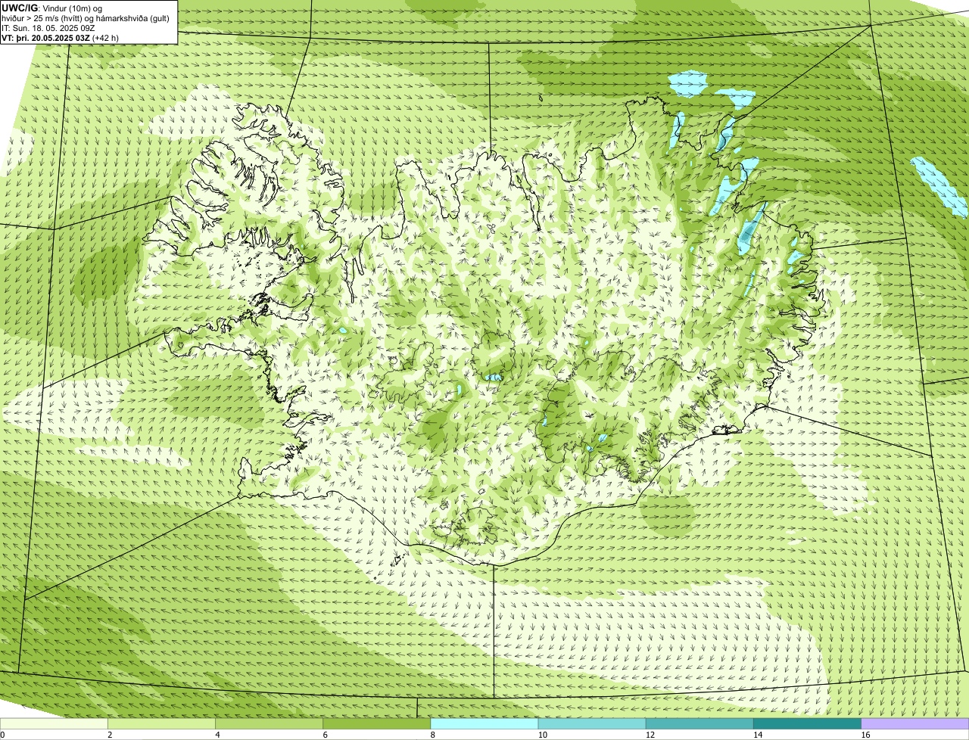Click the "0" label on the color scale
The height and width of the screenshot is (740, 969).
tap(2, 735)
